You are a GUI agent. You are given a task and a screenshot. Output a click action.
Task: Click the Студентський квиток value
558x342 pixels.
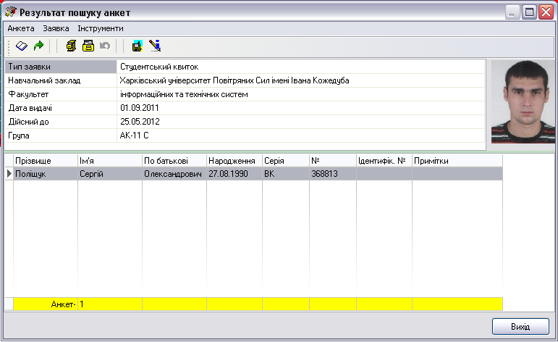pyautogui.click(x=159, y=67)
